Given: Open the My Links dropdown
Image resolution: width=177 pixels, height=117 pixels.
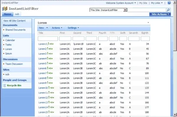Looking at the screenshot, I should tap(157, 3).
